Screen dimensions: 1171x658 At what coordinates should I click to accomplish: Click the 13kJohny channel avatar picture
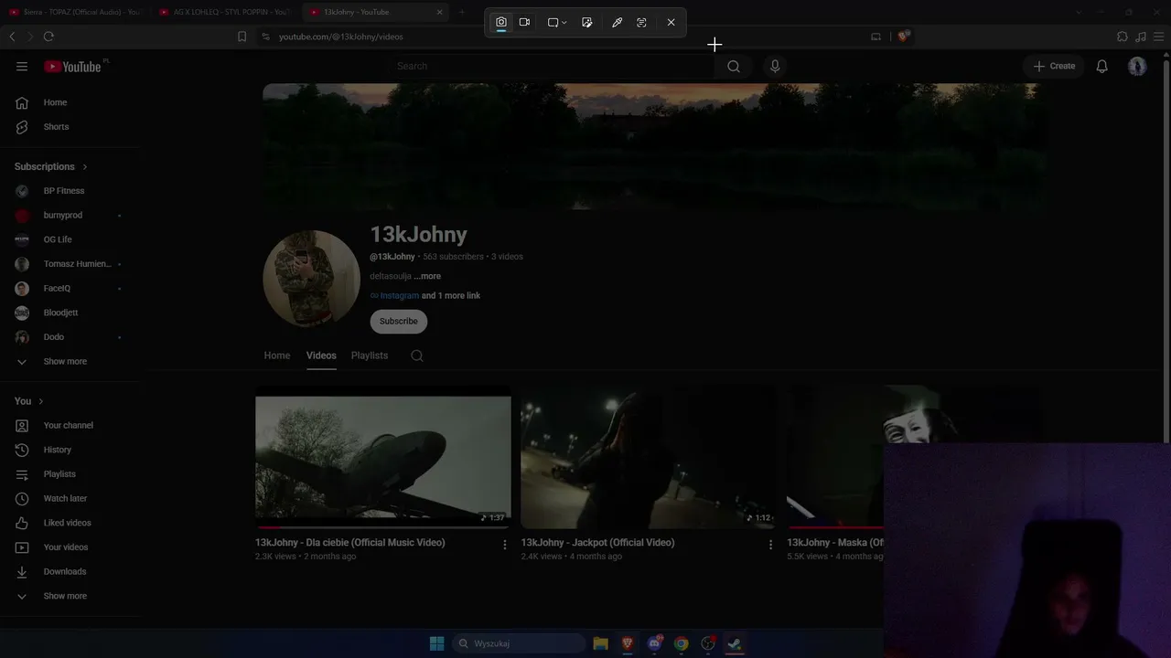(x=311, y=278)
